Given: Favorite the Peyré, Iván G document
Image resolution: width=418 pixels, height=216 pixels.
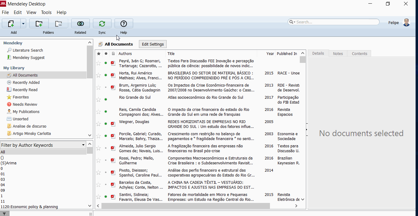Looking at the screenshot, I should (98, 63).
